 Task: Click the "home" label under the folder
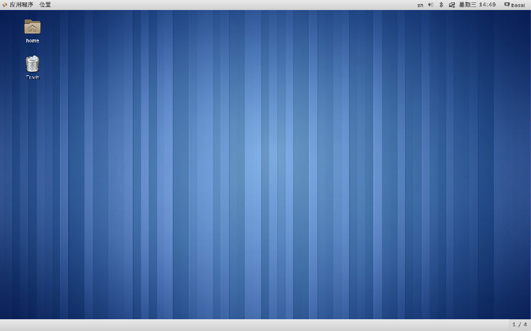point(32,41)
